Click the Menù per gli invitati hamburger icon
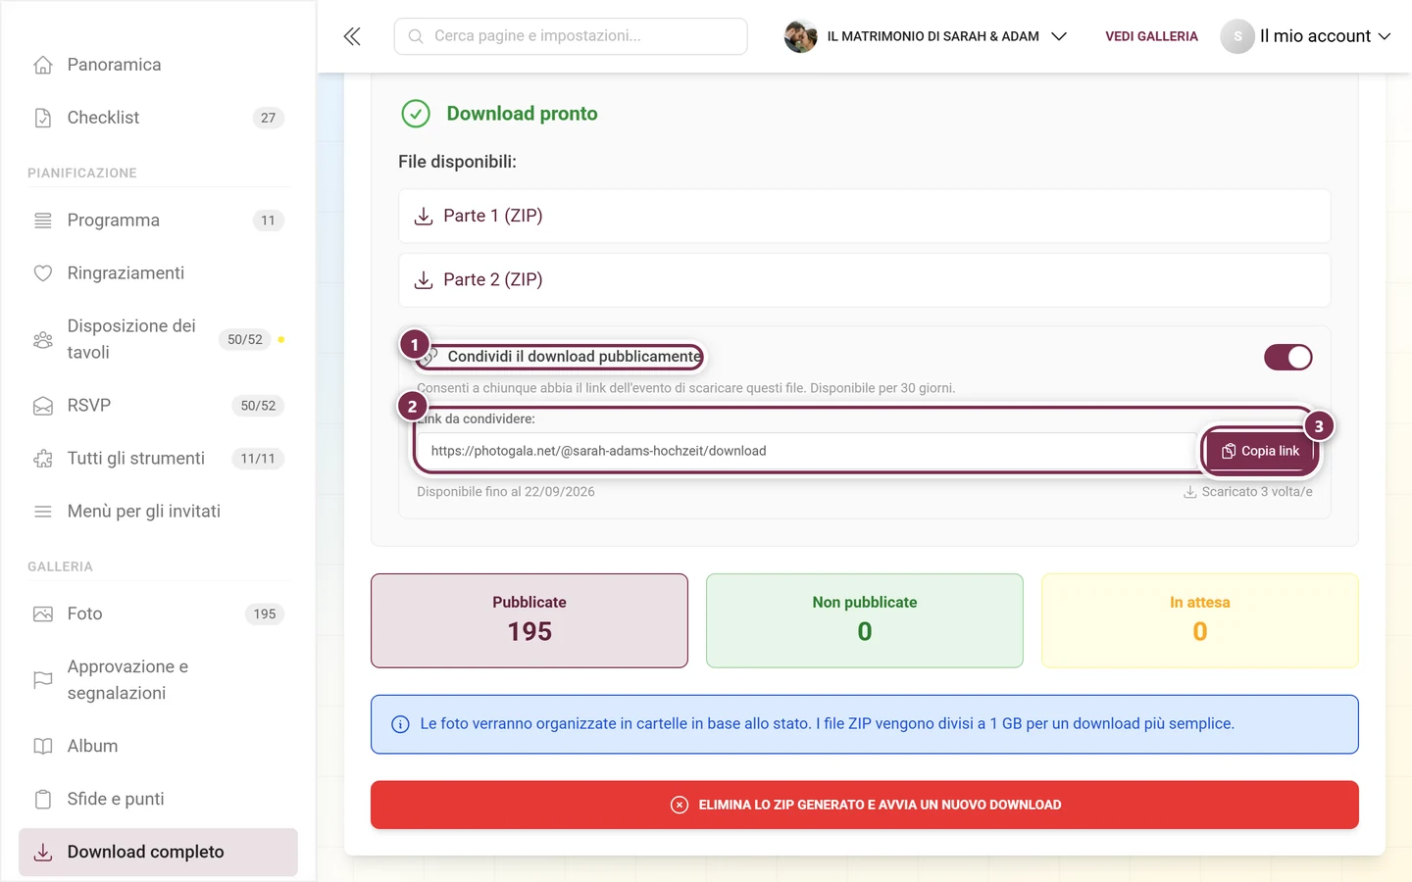 (x=43, y=512)
